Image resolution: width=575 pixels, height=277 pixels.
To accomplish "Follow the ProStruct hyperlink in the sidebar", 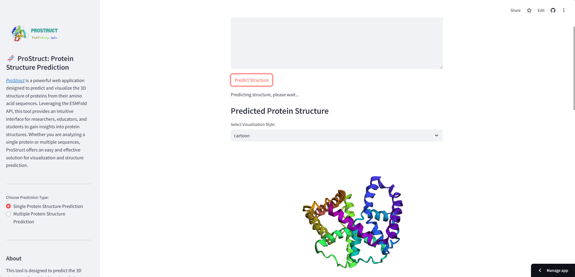I will [15, 81].
